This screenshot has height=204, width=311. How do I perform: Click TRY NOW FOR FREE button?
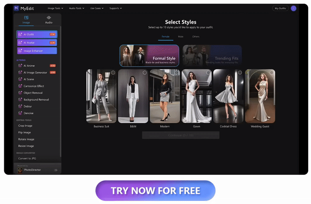pyautogui.click(x=155, y=191)
